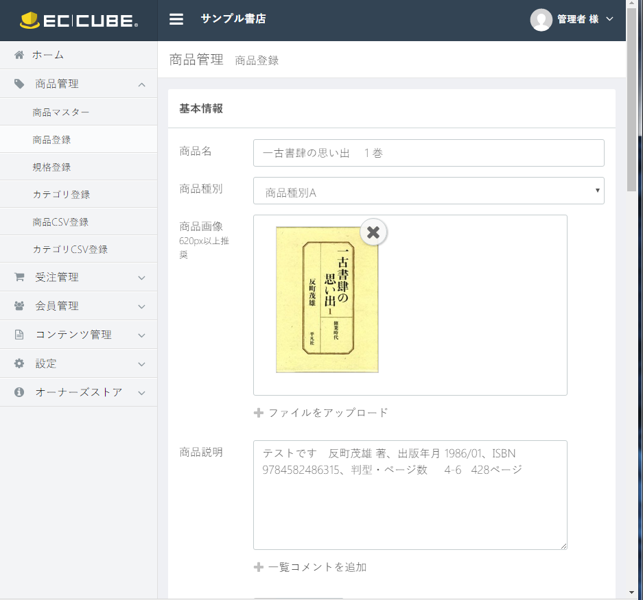Image resolution: width=643 pixels, height=600 pixels.
Task: Expand the 受注管理 menu chevron
Action: point(142,278)
